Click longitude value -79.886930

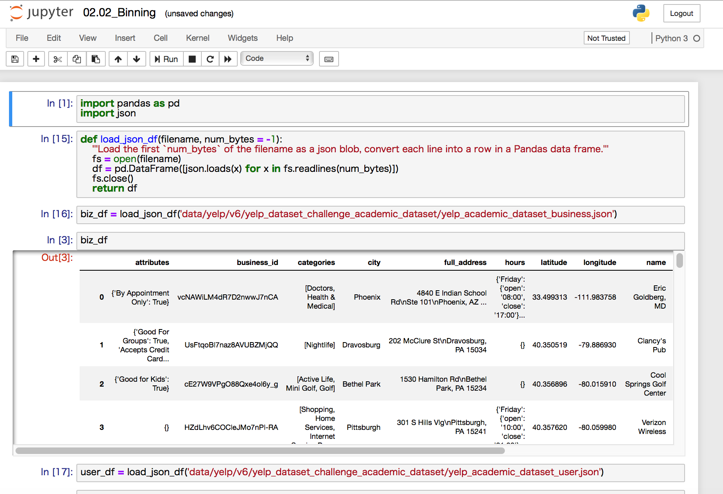pos(597,345)
